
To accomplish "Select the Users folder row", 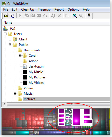I will (18, 34).
